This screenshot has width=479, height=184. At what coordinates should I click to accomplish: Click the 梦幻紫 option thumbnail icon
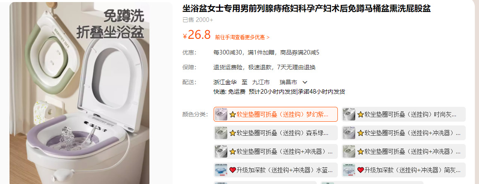coord(221,114)
